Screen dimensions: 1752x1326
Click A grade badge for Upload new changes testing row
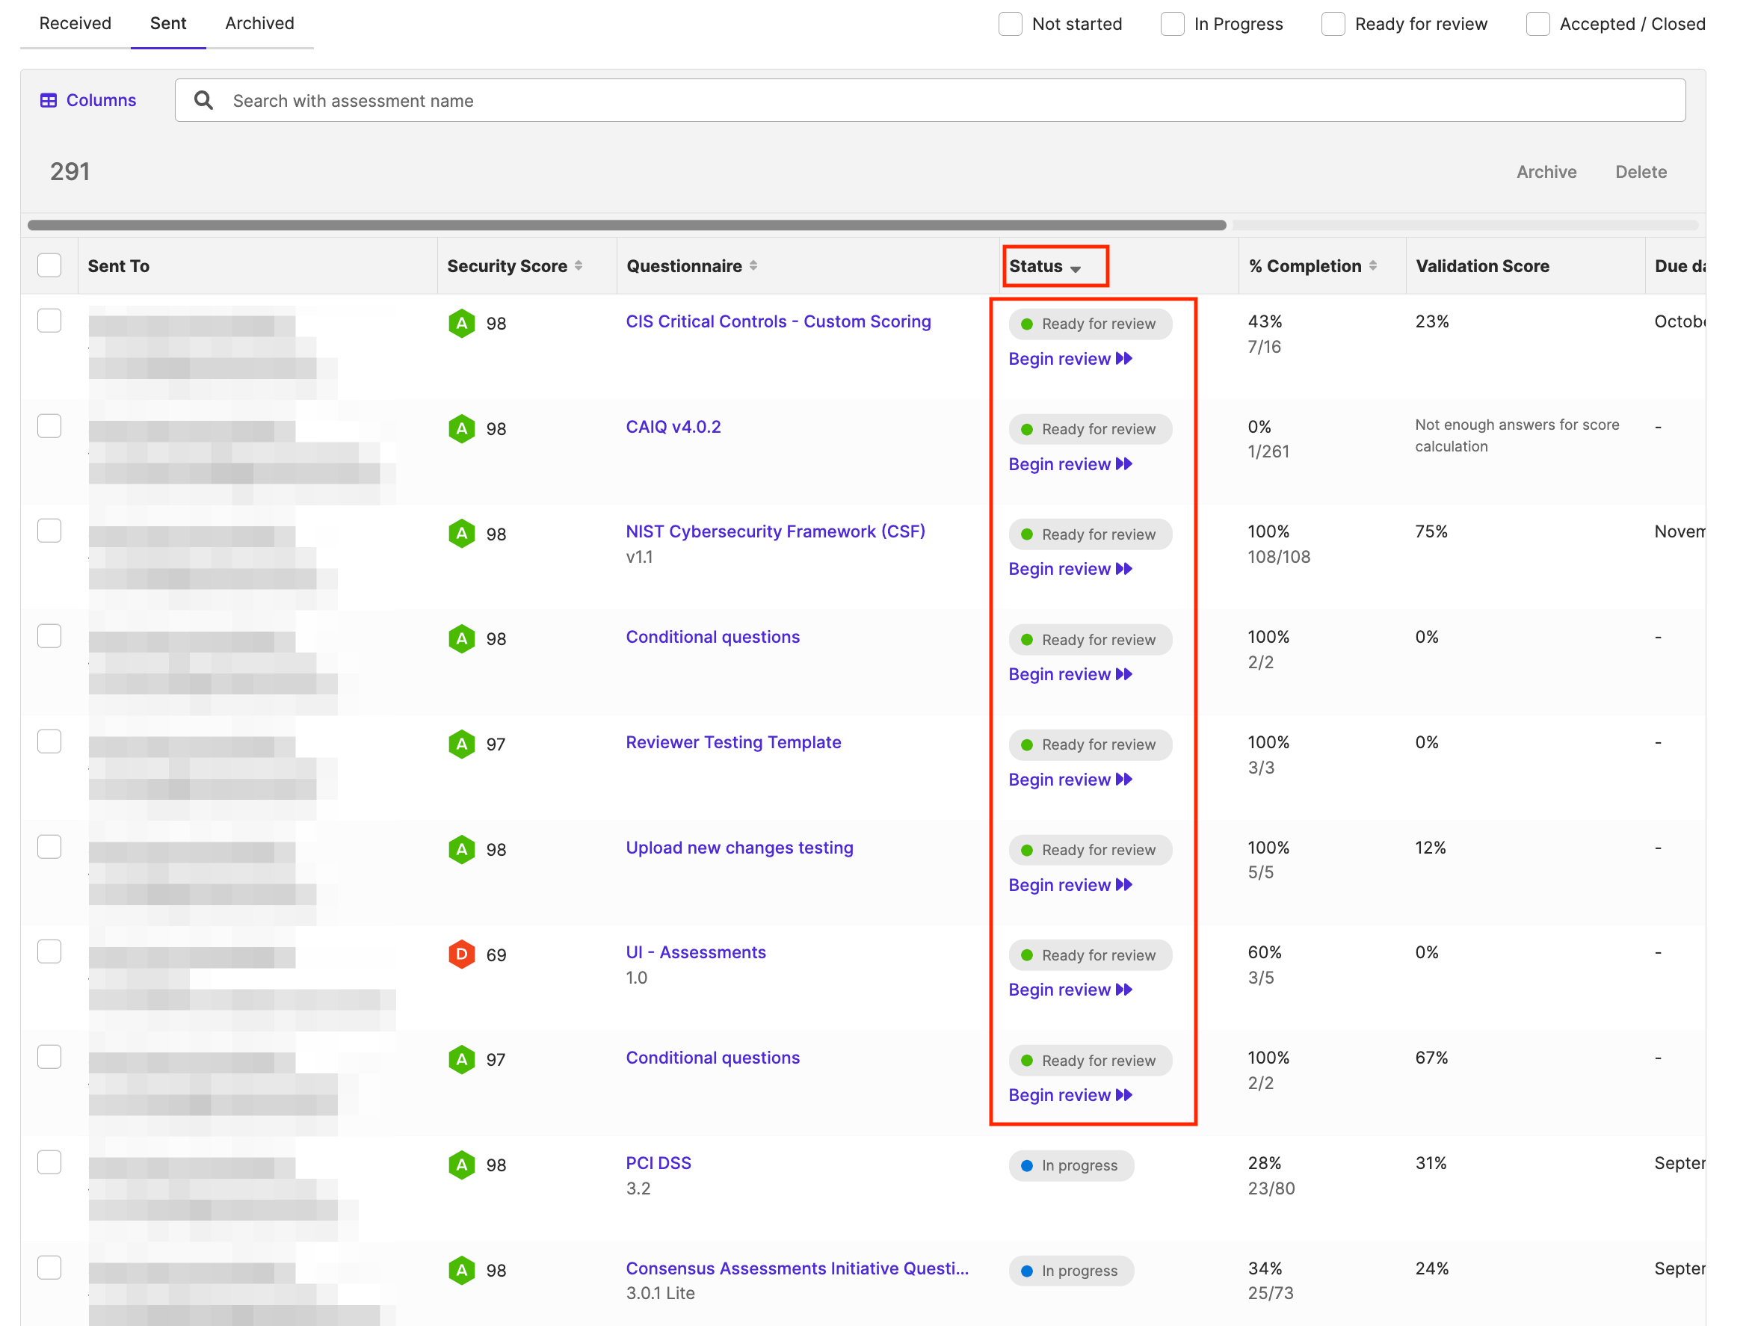click(462, 849)
